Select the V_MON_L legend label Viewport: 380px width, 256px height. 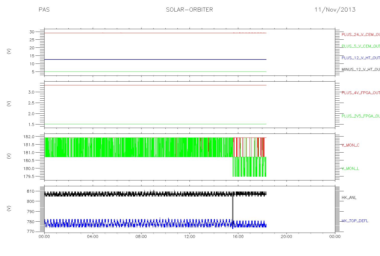pos(350,168)
